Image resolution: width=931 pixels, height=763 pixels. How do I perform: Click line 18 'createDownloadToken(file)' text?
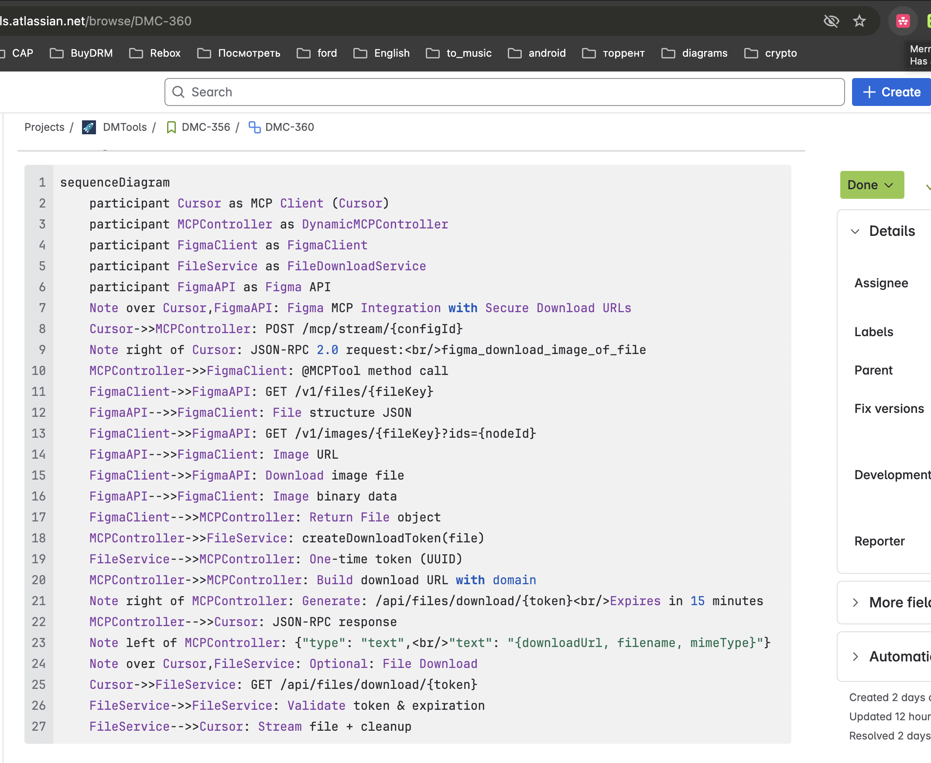[x=393, y=538]
